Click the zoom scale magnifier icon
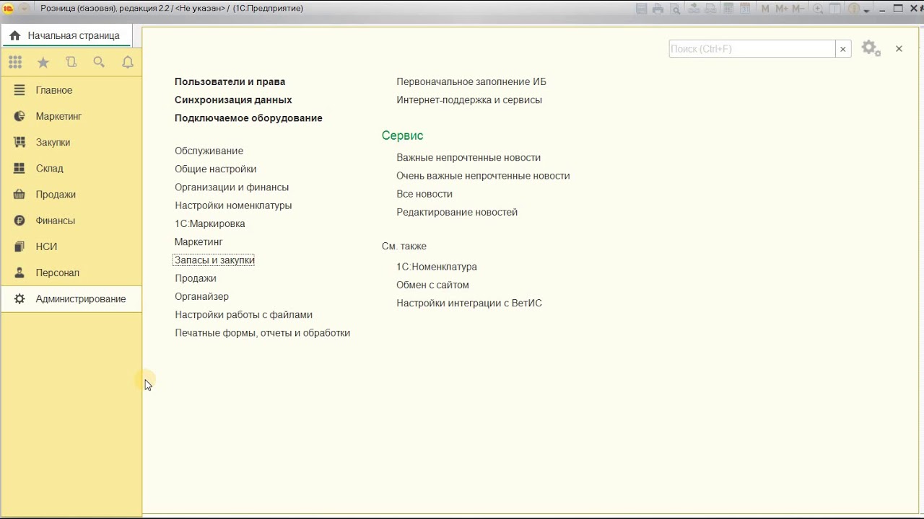This screenshot has width=924, height=519. [x=818, y=9]
